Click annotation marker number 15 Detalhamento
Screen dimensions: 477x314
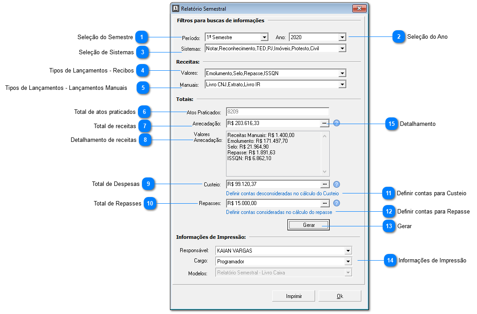coord(392,124)
